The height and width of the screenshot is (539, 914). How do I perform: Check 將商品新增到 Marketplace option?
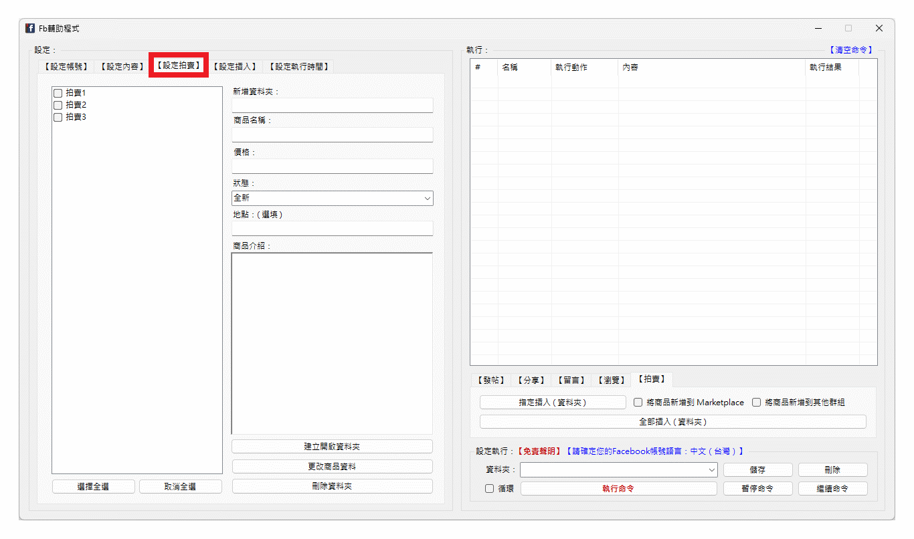click(x=638, y=402)
